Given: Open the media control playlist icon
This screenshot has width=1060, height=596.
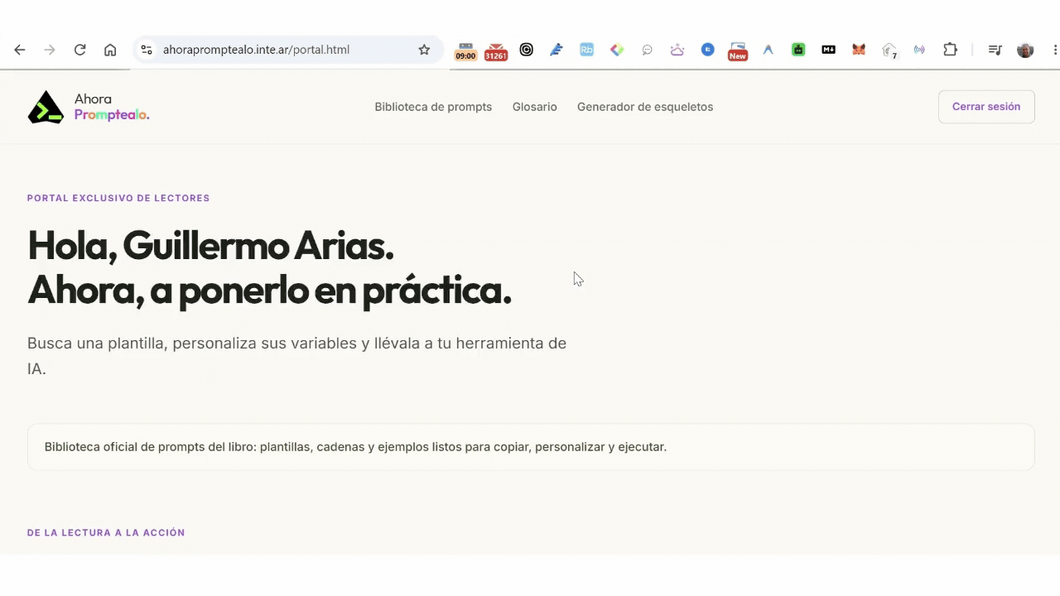Looking at the screenshot, I should pyautogui.click(x=995, y=50).
